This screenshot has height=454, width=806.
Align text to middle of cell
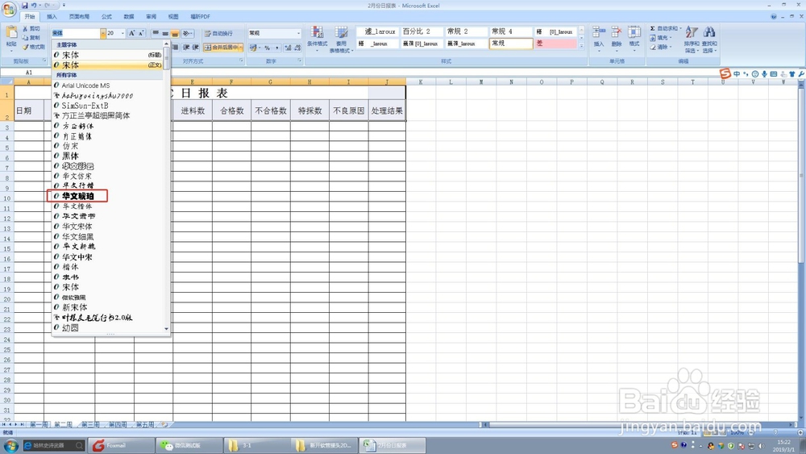[165, 33]
